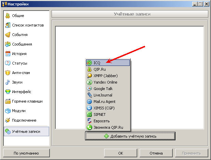This screenshot has height=160, width=211.
Task: Pick LiveJournal account type
Action: 108,95
